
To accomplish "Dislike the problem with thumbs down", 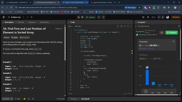I will point(12,99).
